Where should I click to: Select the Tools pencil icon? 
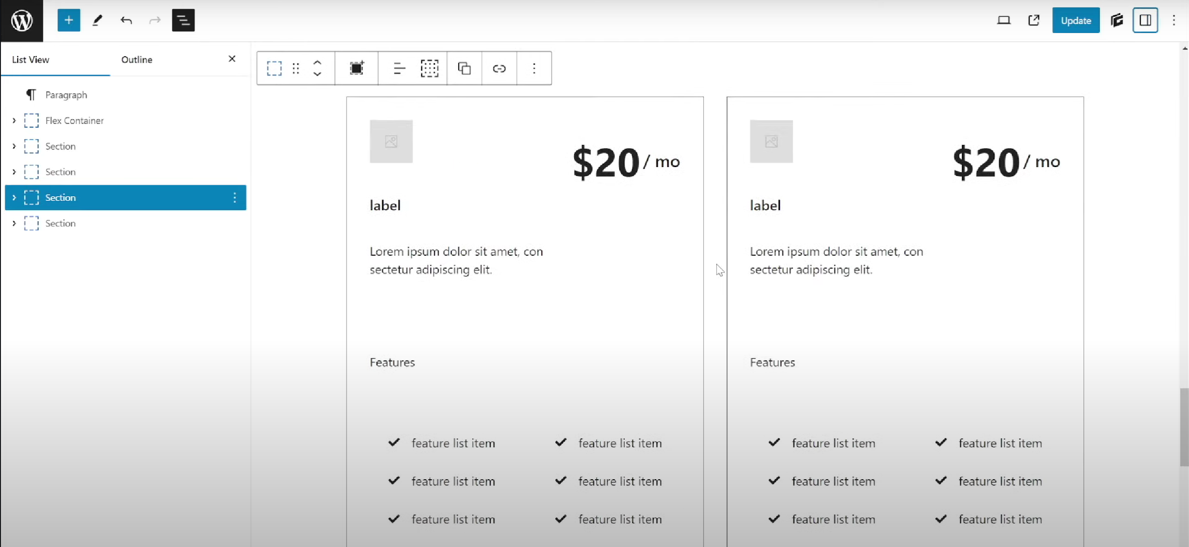(97, 20)
